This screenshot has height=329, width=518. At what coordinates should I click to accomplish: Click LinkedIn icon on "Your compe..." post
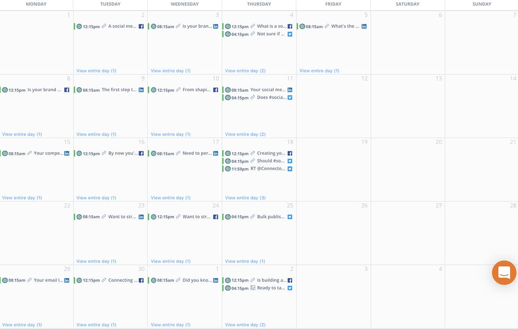[67, 154]
